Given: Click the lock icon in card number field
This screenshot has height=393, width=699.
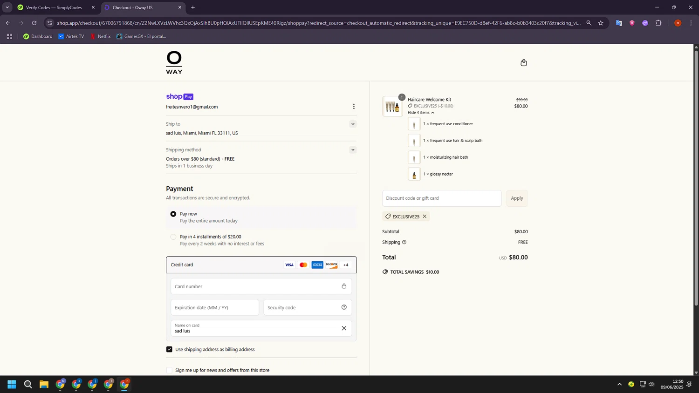Looking at the screenshot, I should pyautogui.click(x=344, y=286).
